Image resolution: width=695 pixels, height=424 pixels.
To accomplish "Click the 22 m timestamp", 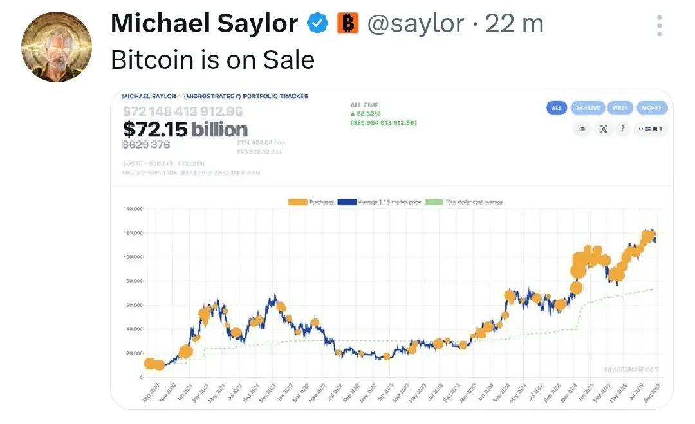I will coord(514,24).
